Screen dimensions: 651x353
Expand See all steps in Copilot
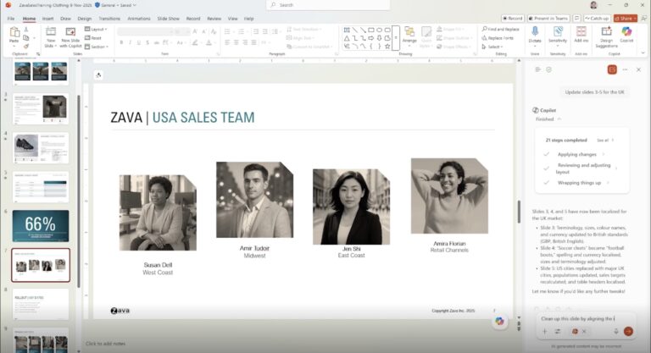[x=605, y=140]
